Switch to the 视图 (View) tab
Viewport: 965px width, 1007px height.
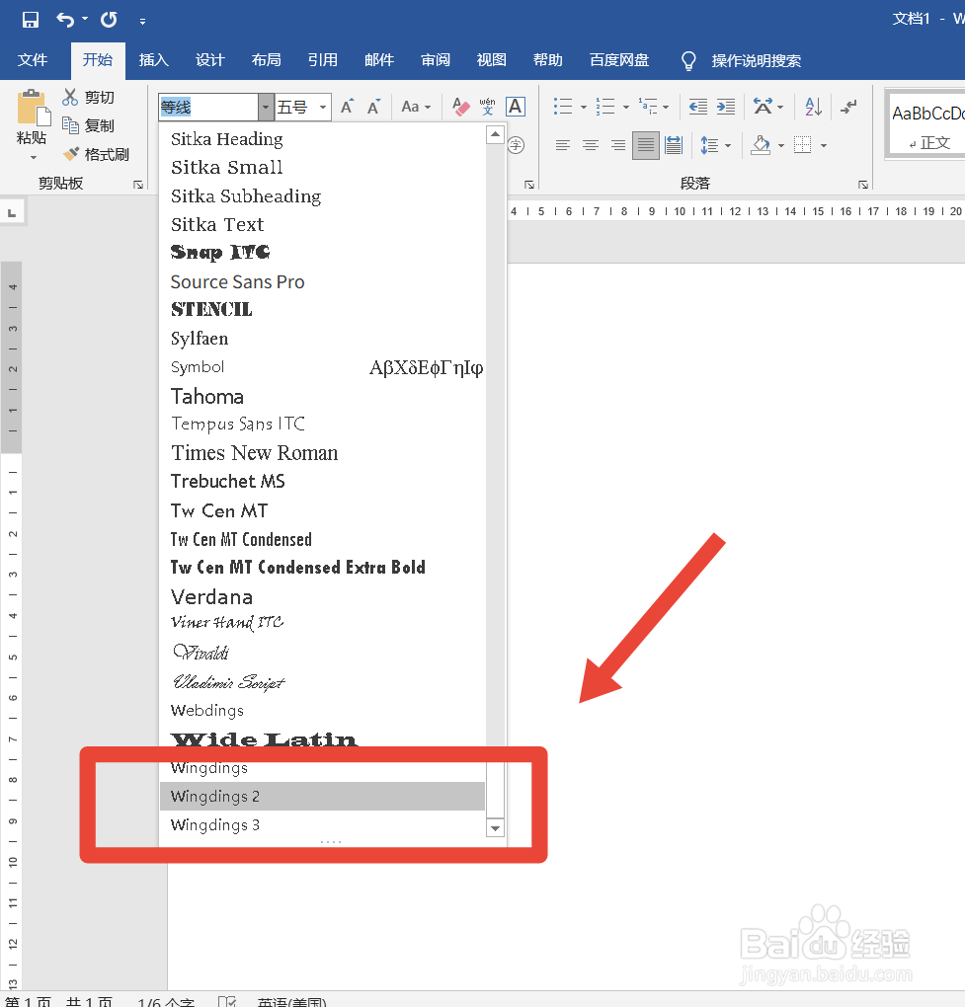tap(492, 60)
